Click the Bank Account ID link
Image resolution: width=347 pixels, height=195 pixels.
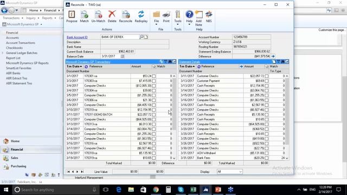[x=77, y=37]
